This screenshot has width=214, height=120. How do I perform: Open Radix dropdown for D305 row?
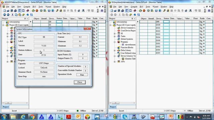204,53
